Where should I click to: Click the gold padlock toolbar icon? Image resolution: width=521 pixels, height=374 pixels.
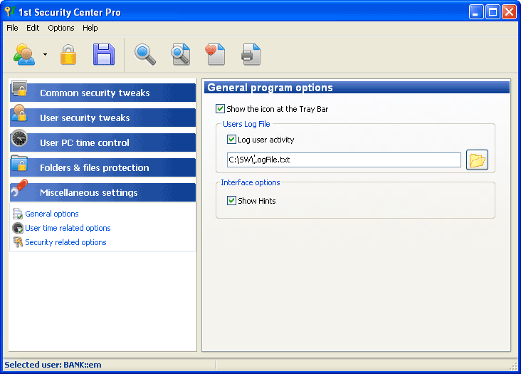tap(68, 54)
